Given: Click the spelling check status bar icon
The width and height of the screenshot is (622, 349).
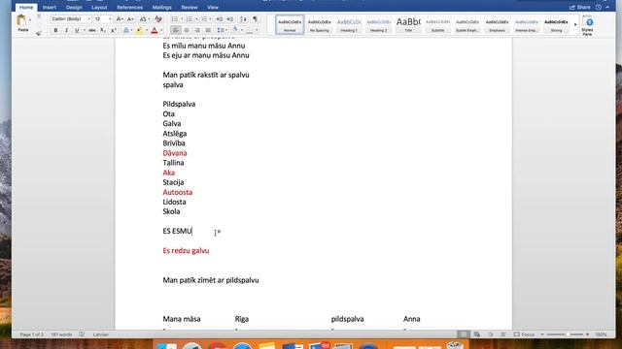Looking at the screenshot, I should pos(82,334).
